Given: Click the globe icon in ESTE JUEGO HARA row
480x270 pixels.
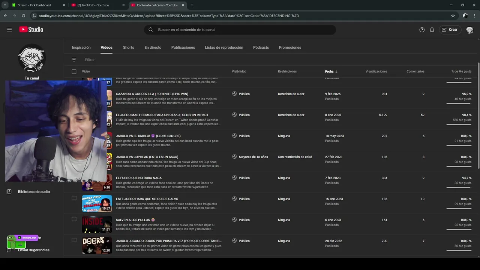Looking at the screenshot, I should point(234,199).
